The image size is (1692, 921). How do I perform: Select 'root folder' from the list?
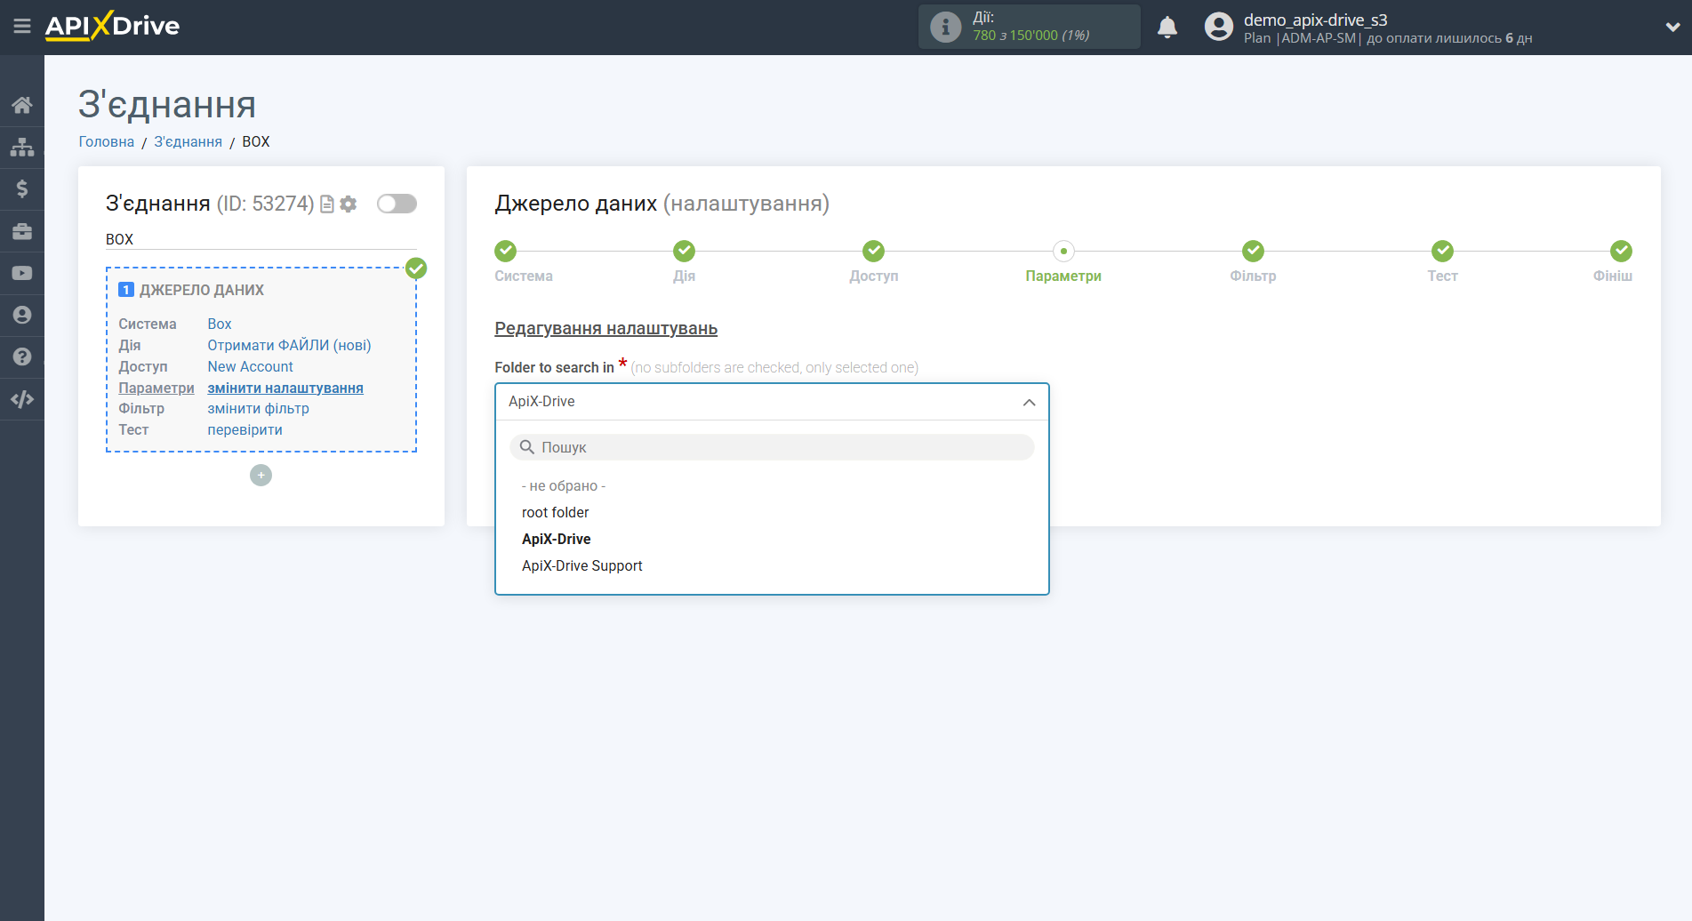pos(555,513)
